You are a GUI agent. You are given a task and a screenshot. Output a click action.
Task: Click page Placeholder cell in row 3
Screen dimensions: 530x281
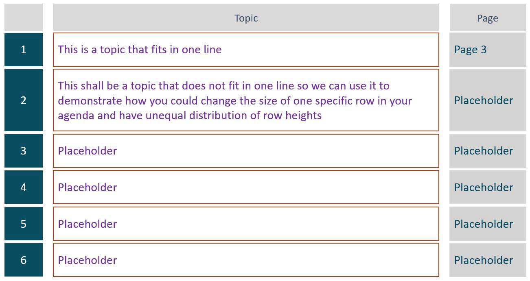(x=488, y=151)
